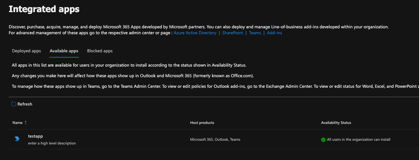Open the Azure Active Directory link
Viewport: 419px width, 160px height.
click(x=195, y=33)
